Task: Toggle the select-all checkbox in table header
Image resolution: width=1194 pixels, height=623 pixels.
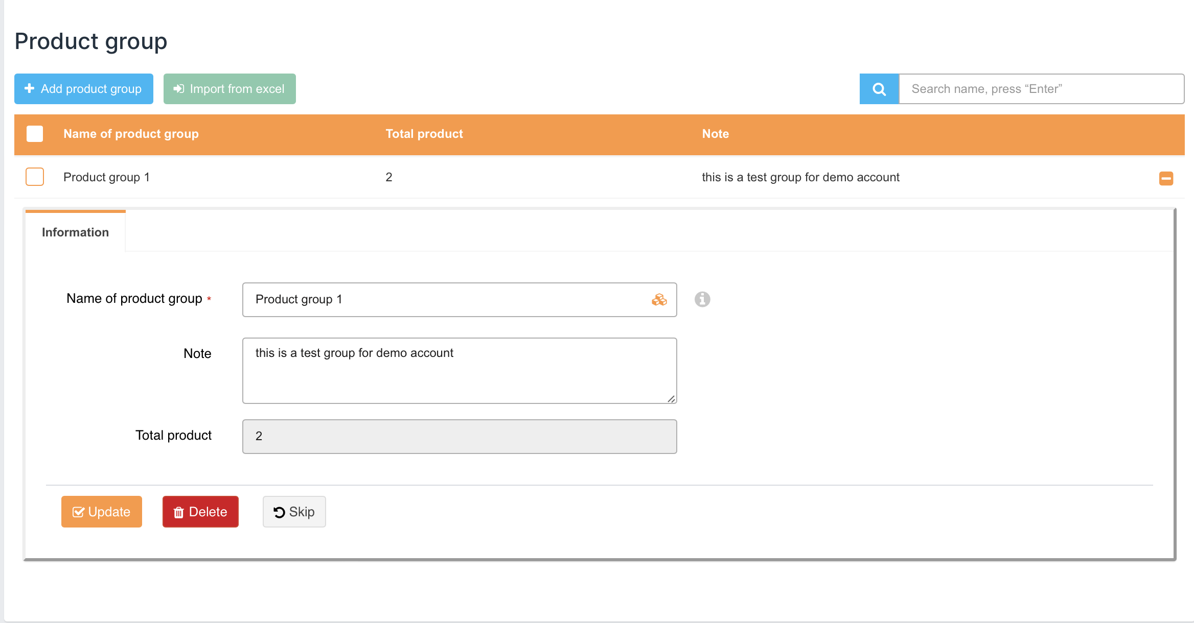Action: (x=35, y=134)
